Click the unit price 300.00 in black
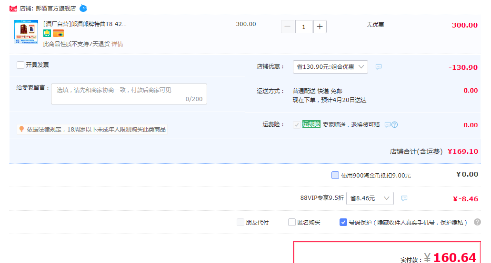The width and height of the screenshot is (491, 263). [x=246, y=24]
